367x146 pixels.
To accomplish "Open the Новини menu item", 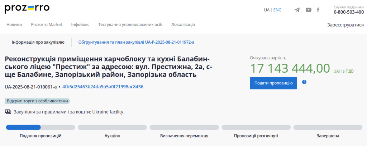I will (x=14, y=25).
